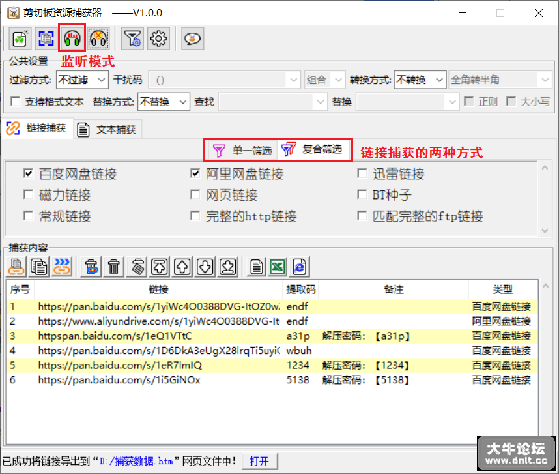
Task: Switch to 链接捕获 tab
Action: pyautogui.click(x=37, y=128)
